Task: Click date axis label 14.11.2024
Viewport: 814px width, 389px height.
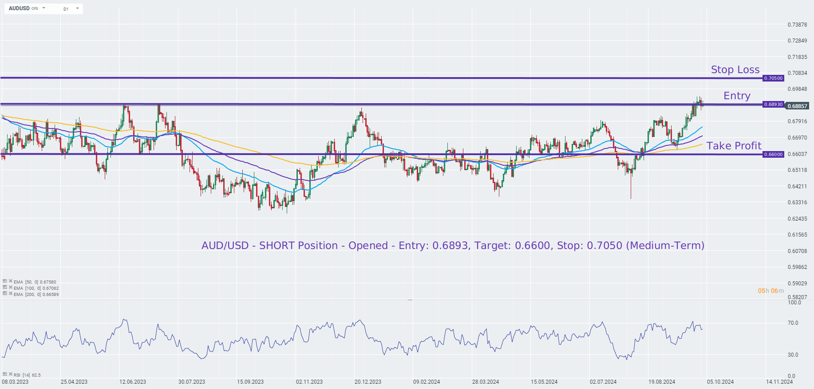Action: click(x=779, y=381)
